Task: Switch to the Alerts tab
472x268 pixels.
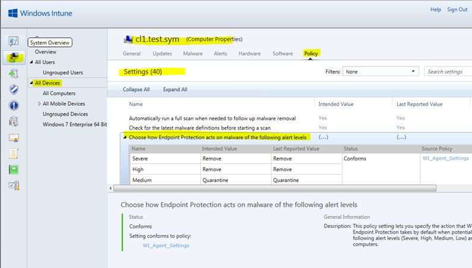Action: click(x=221, y=53)
